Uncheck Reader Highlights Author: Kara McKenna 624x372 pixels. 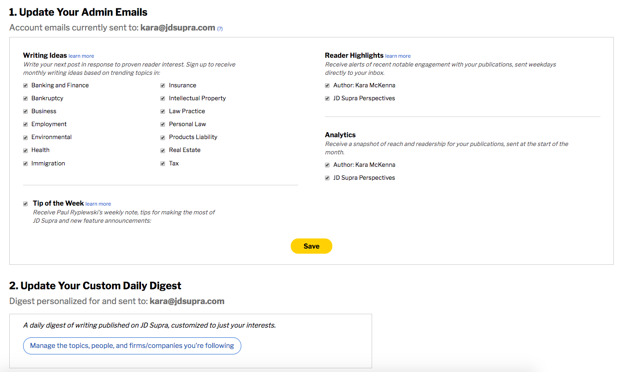coord(327,85)
